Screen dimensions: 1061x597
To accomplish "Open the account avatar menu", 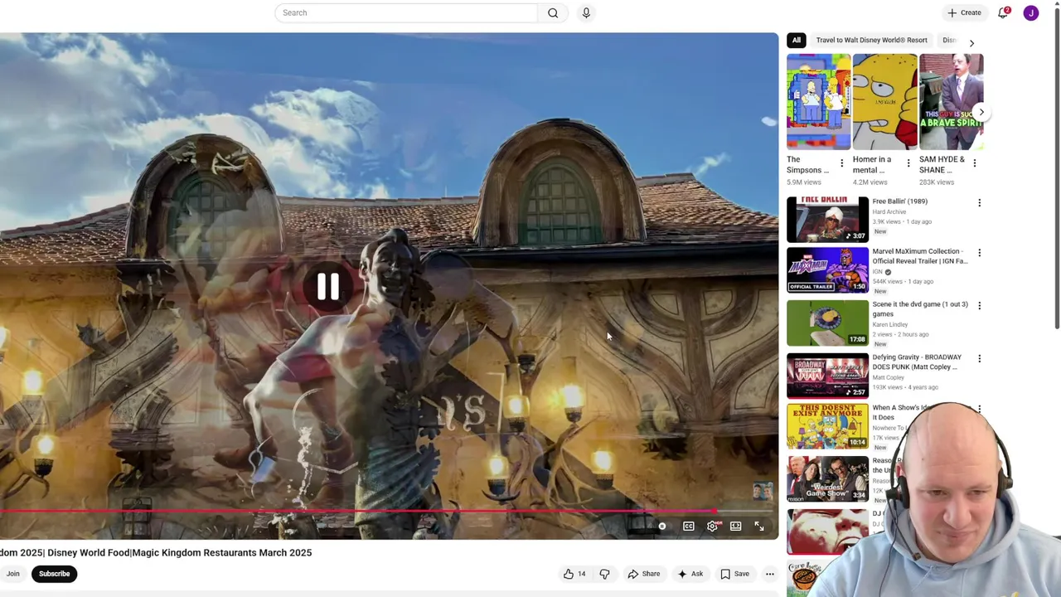I will [1031, 12].
